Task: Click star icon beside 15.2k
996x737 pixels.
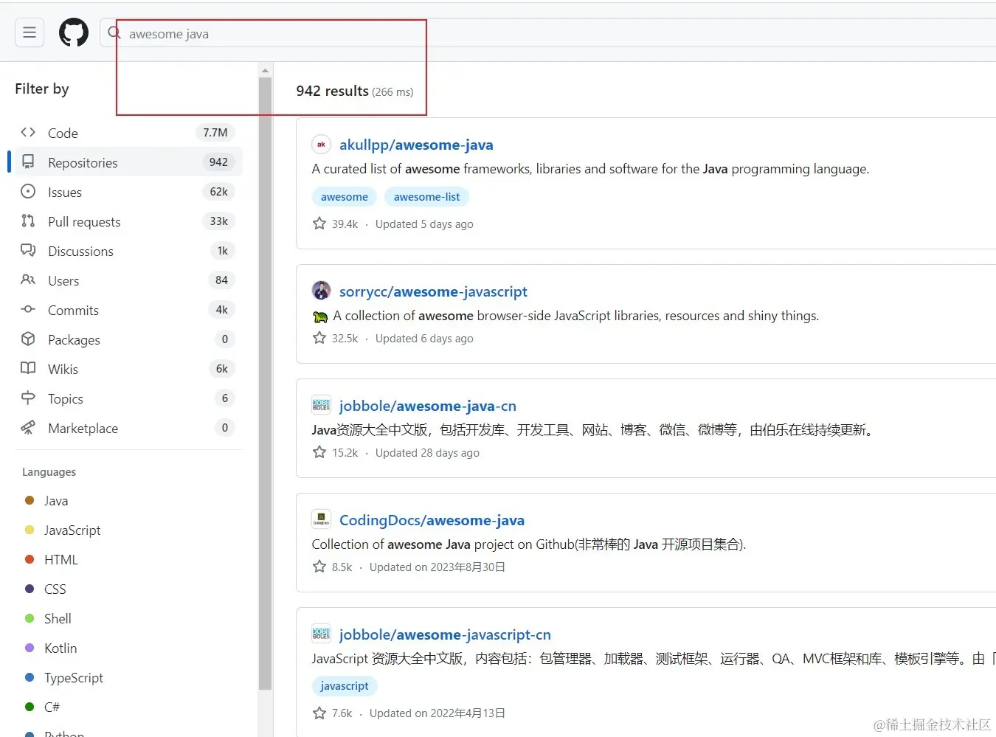Action: click(x=319, y=452)
